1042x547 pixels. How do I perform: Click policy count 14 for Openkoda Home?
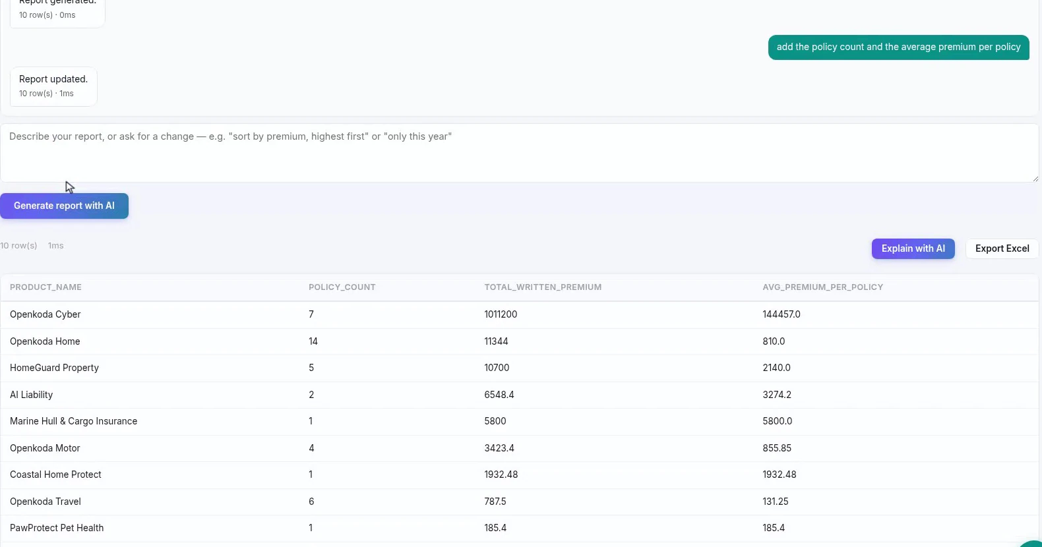tap(313, 341)
